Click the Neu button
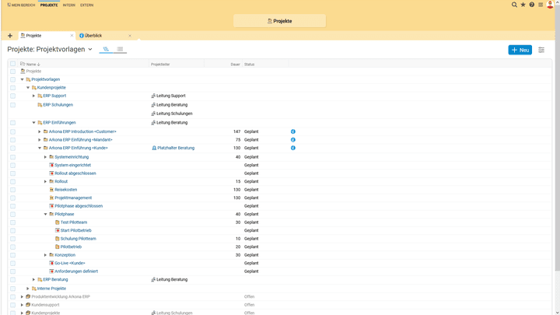 [x=520, y=50]
